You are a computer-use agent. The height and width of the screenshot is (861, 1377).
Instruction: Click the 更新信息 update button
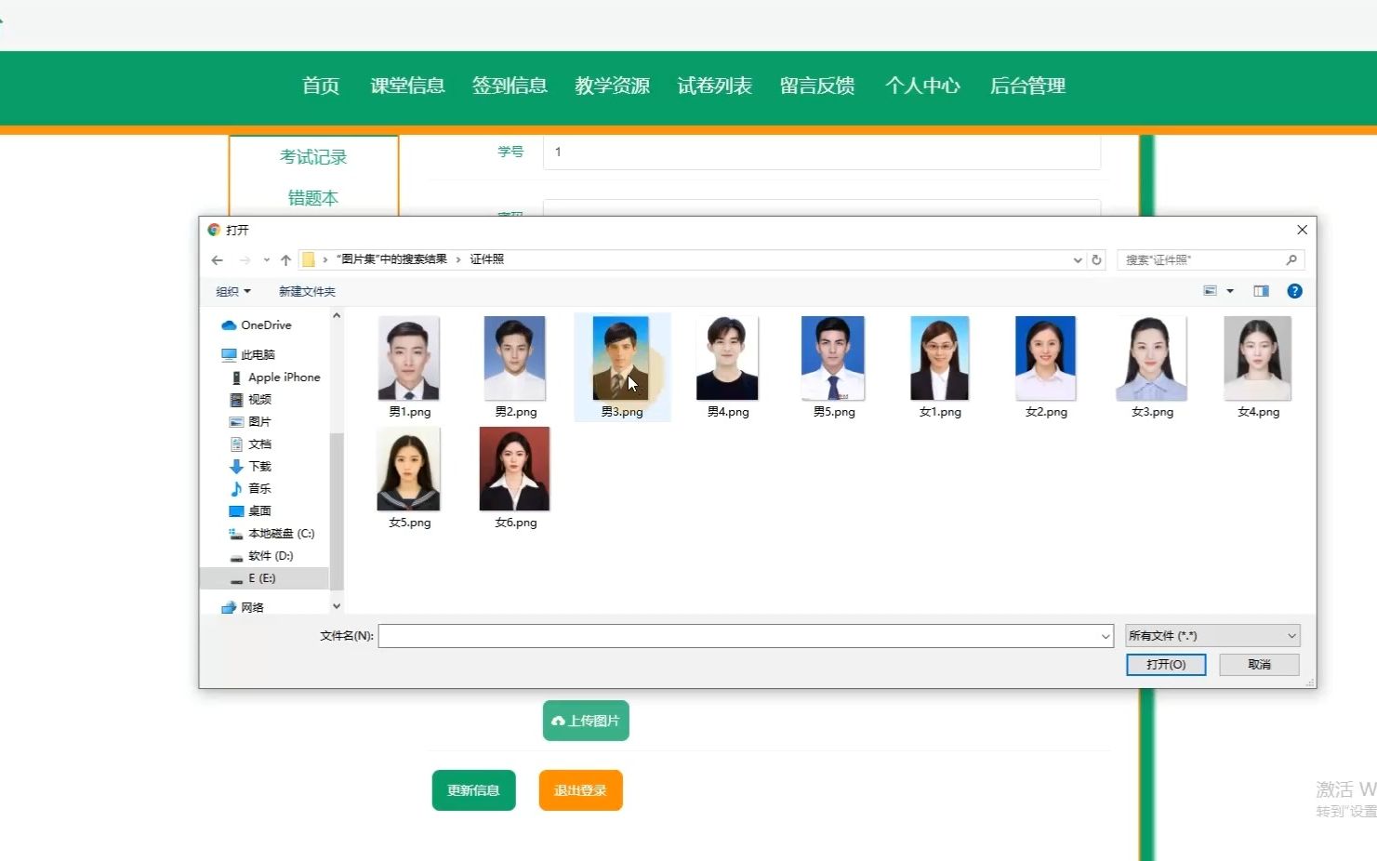pyautogui.click(x=473, y=789)
